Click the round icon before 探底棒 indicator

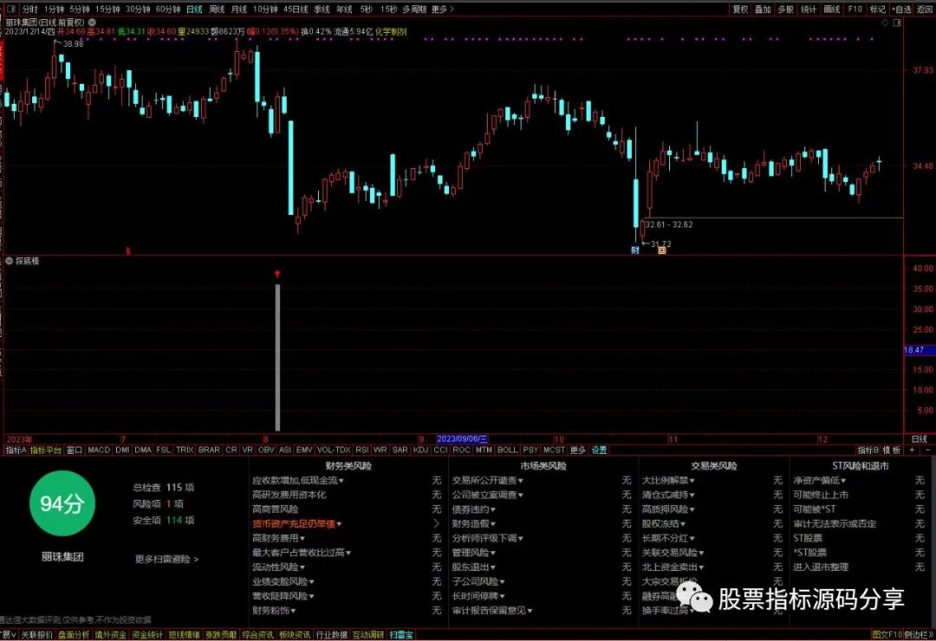pyautogui.click(x=9, y=261)
